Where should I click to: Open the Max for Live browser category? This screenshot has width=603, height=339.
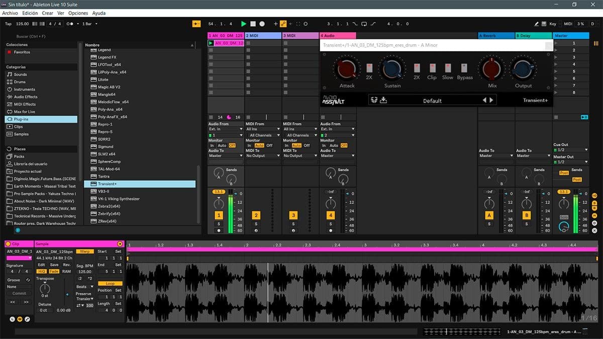(x=24, y=112)
